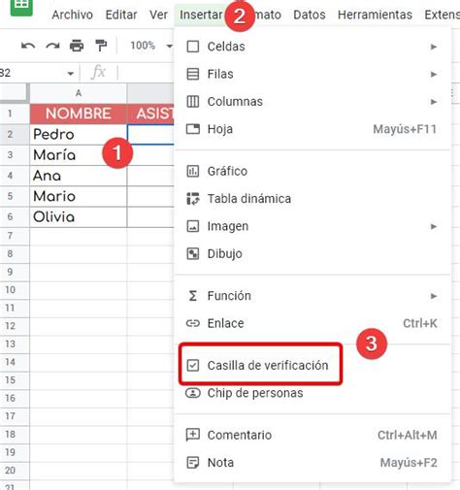The image size is (460, 490).
Task: Expand the Celdas submenu
Action: [312, 47]
